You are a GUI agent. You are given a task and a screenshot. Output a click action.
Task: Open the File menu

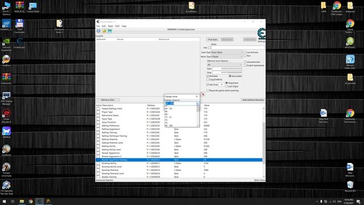[x=98, y=26]
